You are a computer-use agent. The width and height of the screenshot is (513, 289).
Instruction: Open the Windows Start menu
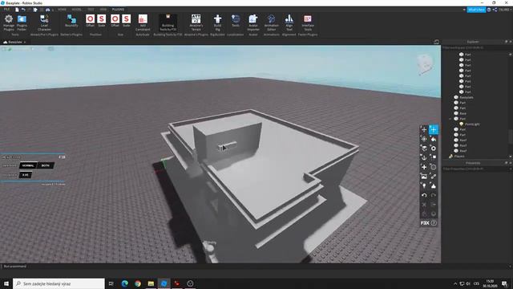tap(6, 283)
